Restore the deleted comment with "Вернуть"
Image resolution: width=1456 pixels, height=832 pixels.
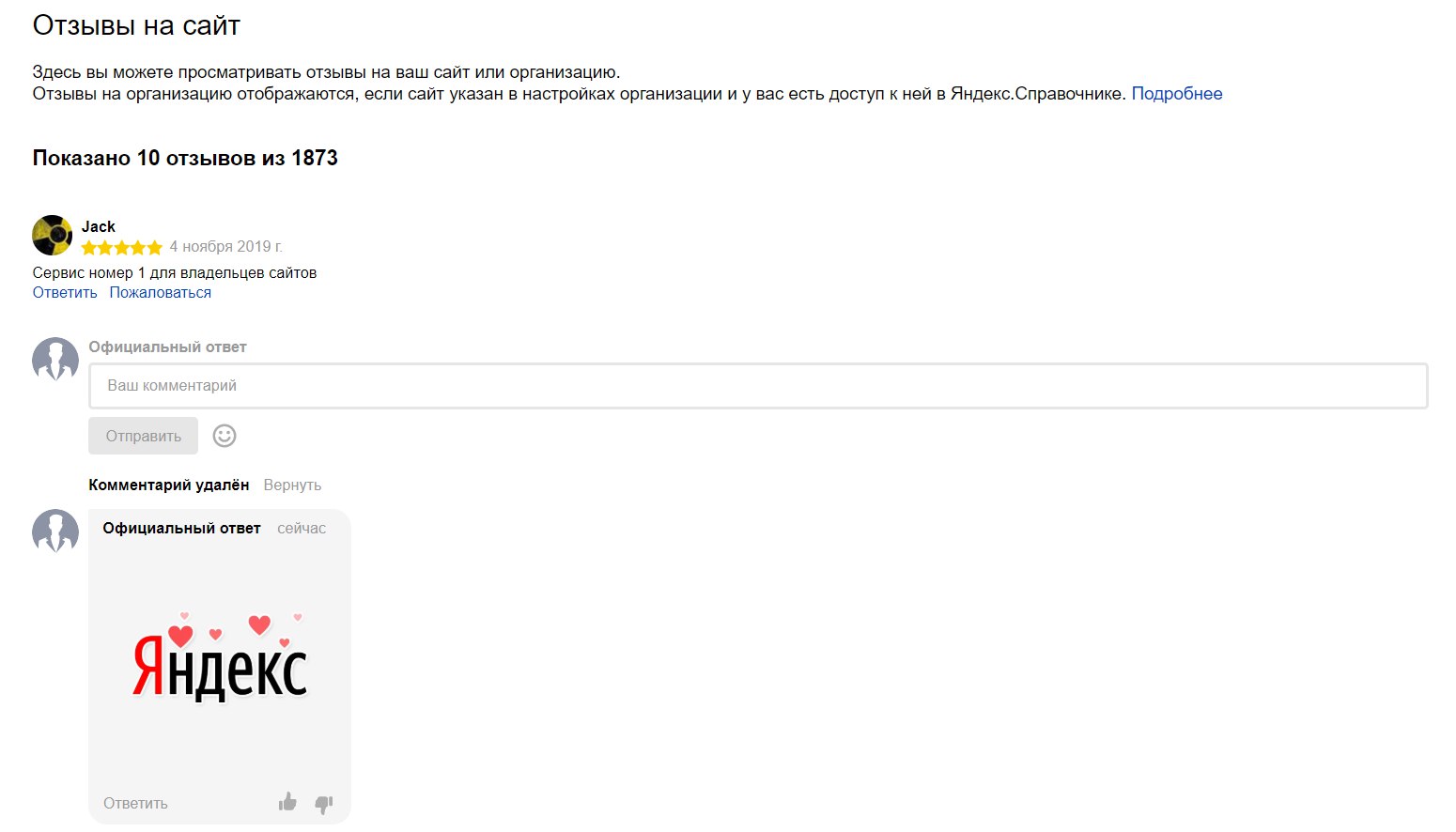click(292, 485)
